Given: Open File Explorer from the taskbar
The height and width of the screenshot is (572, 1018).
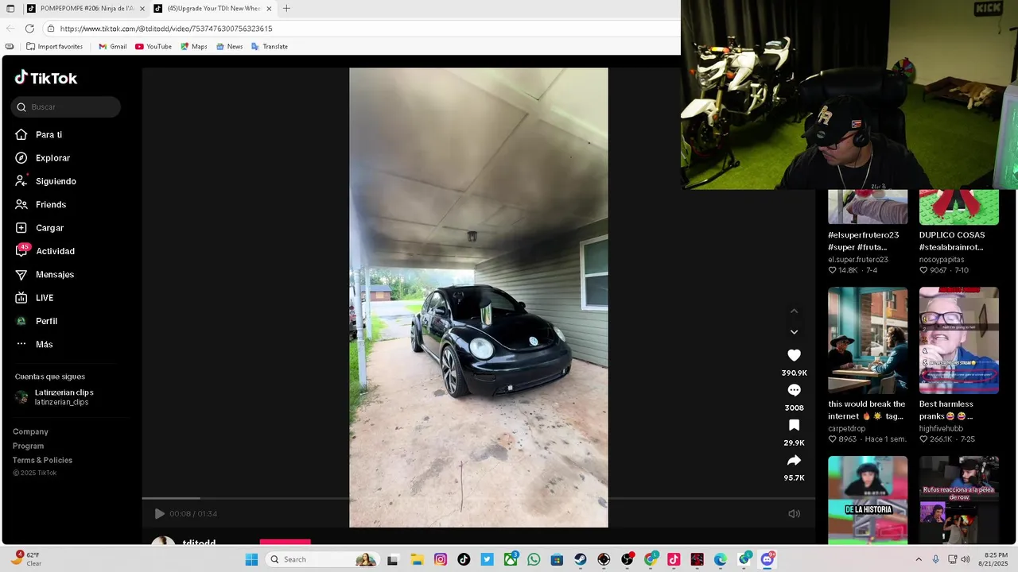Looking at the screenshot, I should click(417, 559).
